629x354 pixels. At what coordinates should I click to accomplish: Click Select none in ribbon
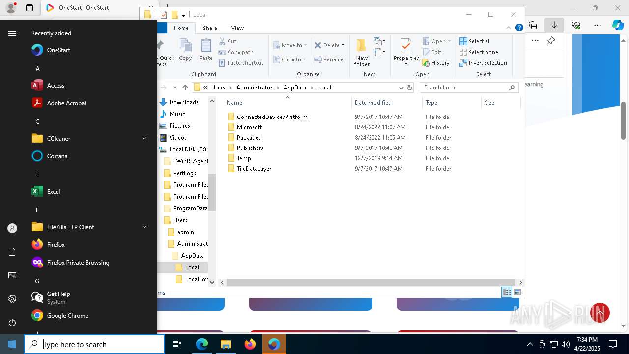tap(479, 52)
